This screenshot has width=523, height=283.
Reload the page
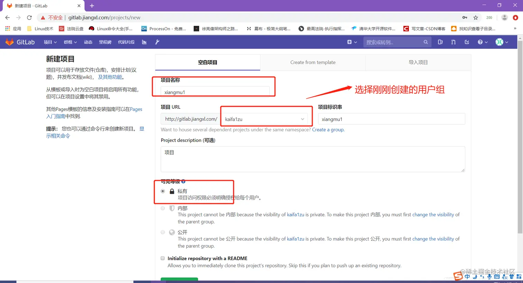tap(29, 17)
